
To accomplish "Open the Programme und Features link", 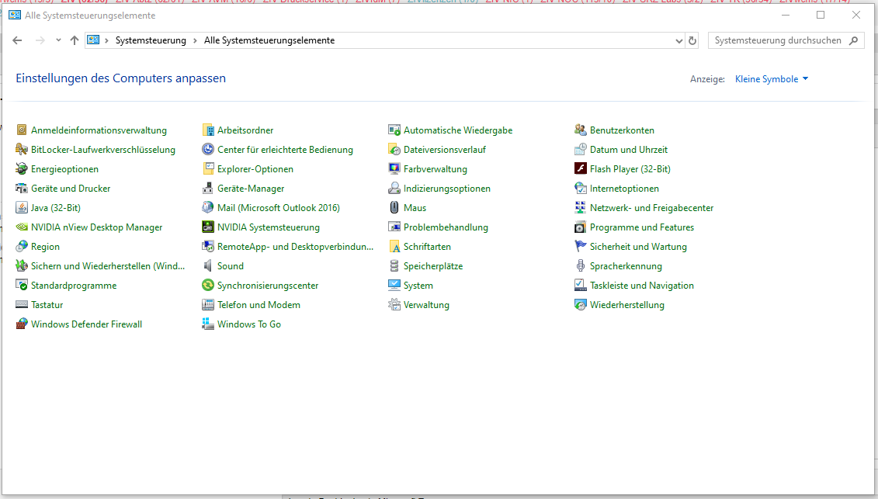I will point(641,227).
